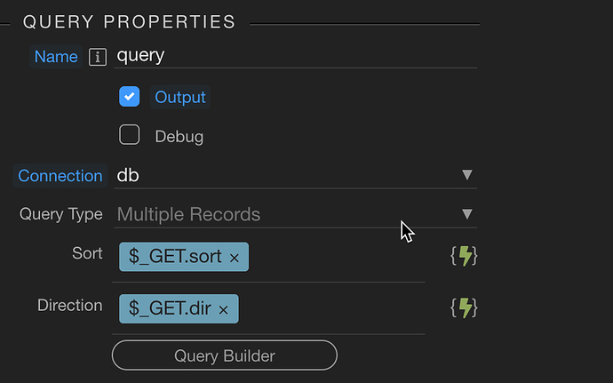Remove the $_GET.dir tag

click(x=223, y=310)
